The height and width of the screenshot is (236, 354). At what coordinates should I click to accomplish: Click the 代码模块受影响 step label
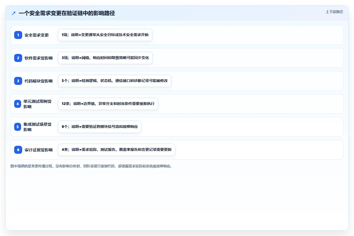click(38, 81)
